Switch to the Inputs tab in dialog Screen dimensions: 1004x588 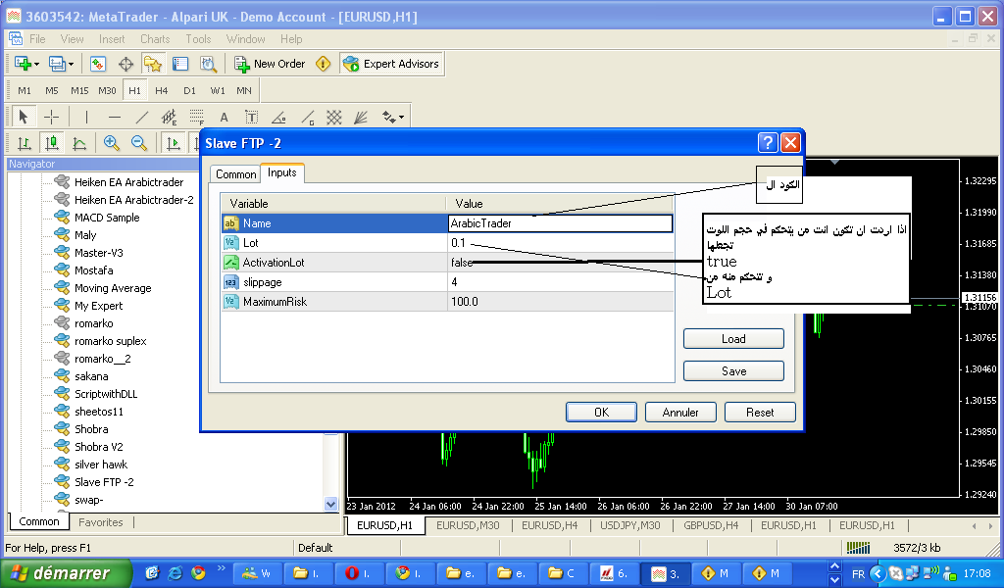click(281, 172)
